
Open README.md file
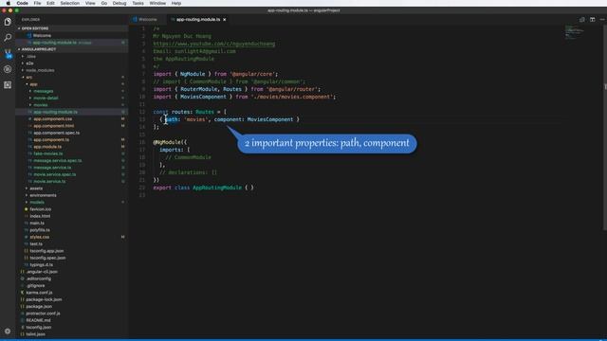(38, 321)
